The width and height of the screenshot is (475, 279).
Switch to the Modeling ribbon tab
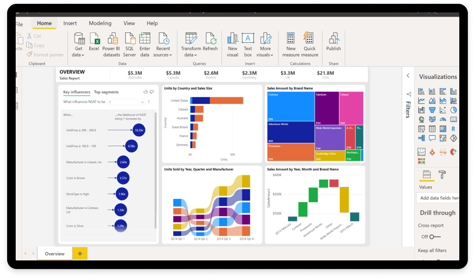100,23
